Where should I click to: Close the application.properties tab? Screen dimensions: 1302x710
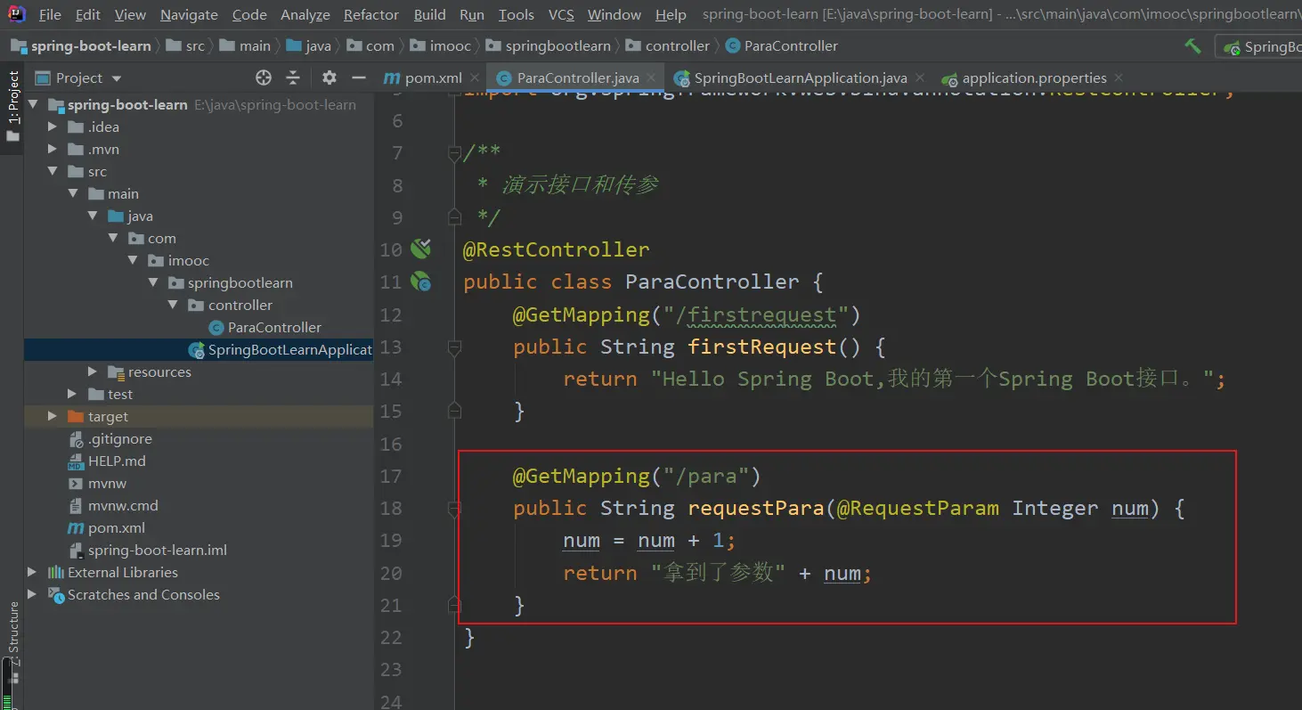click(x=1119, y=78)
